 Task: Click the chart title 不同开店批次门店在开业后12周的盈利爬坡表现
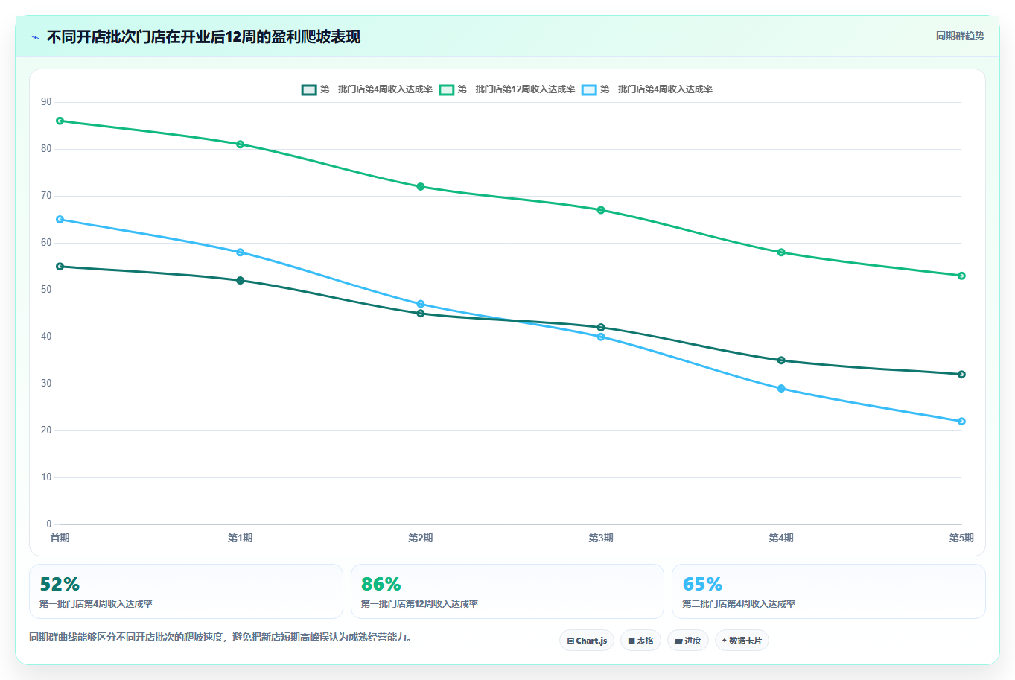pos(203,36)
